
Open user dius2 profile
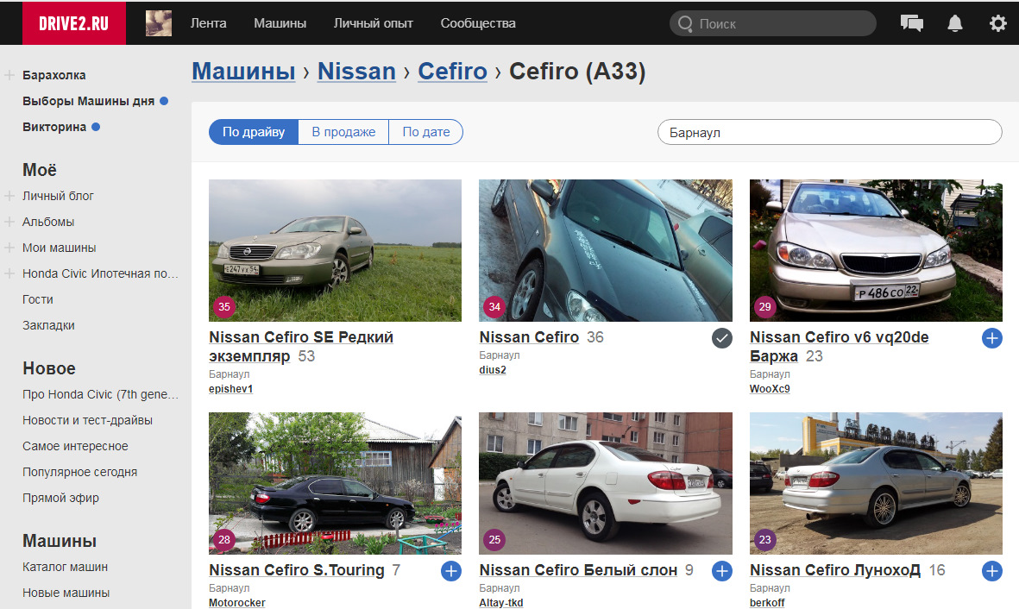click(x=493, y=370)
